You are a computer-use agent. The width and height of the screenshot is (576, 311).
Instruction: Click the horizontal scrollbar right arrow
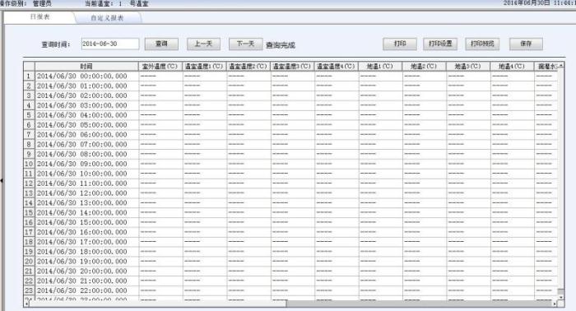click(x=555, y=304)
